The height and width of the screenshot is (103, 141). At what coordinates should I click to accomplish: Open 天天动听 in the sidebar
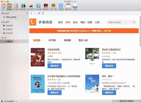[x=9, y=33]
